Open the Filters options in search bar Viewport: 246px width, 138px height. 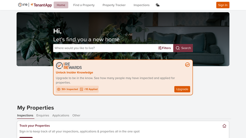[164, 48]
